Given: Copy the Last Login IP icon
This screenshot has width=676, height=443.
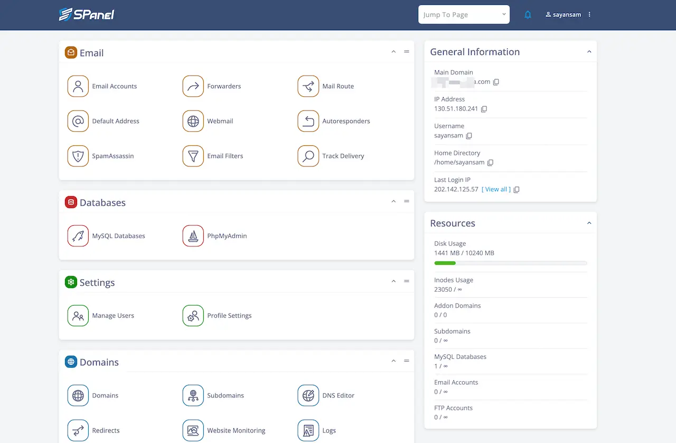Looking at the screenshot, I should coord(517,189).
